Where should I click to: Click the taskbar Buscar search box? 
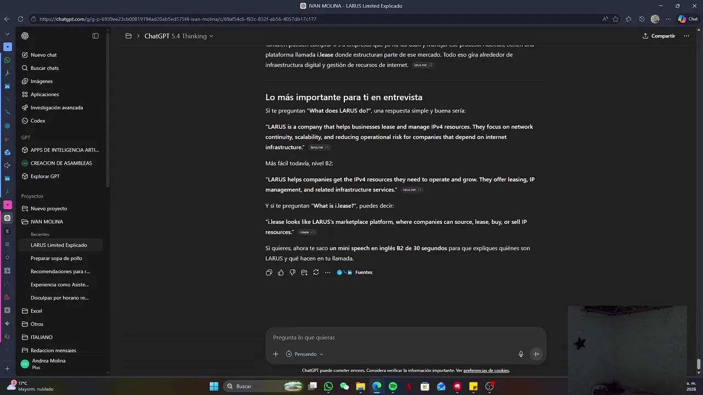pyautogui.click(x=264, y=386)
